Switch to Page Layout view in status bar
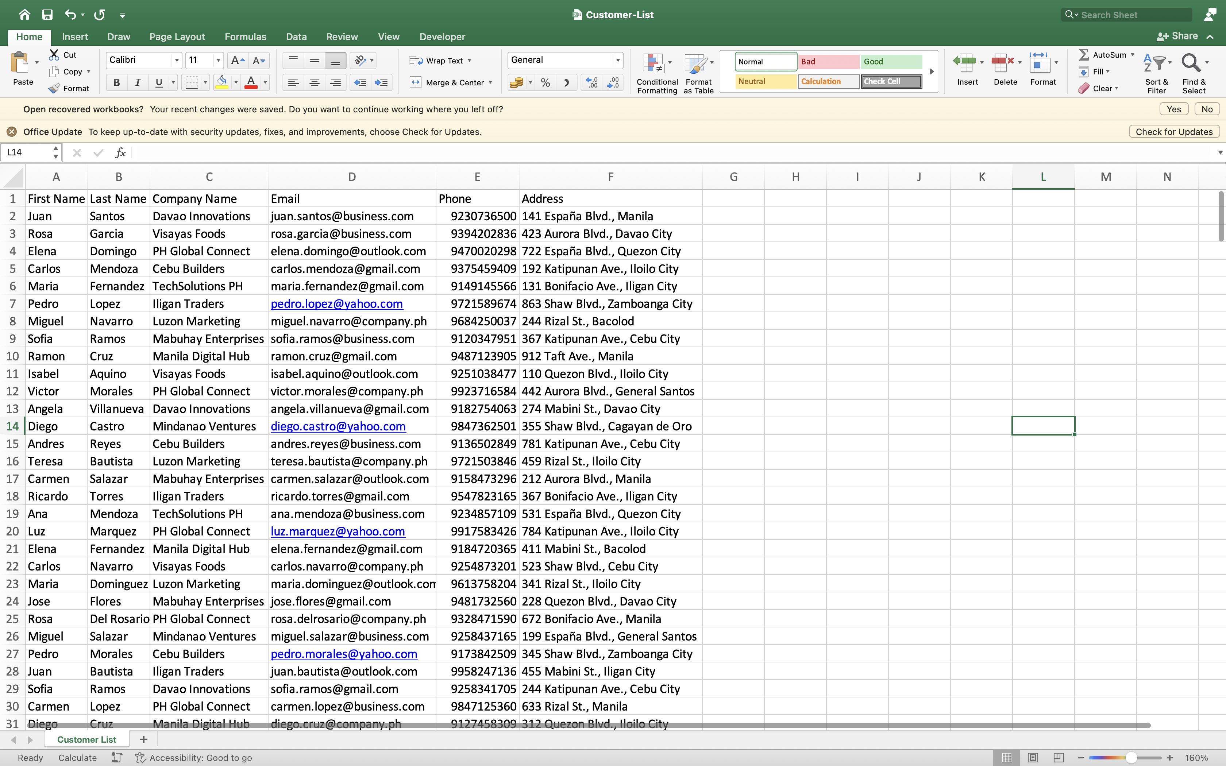Screen dimensions: 1226x766 pos(1033,757)
